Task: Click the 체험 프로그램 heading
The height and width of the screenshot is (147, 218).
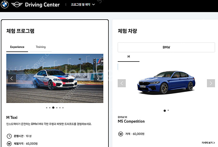Action: tap(20, 31)
